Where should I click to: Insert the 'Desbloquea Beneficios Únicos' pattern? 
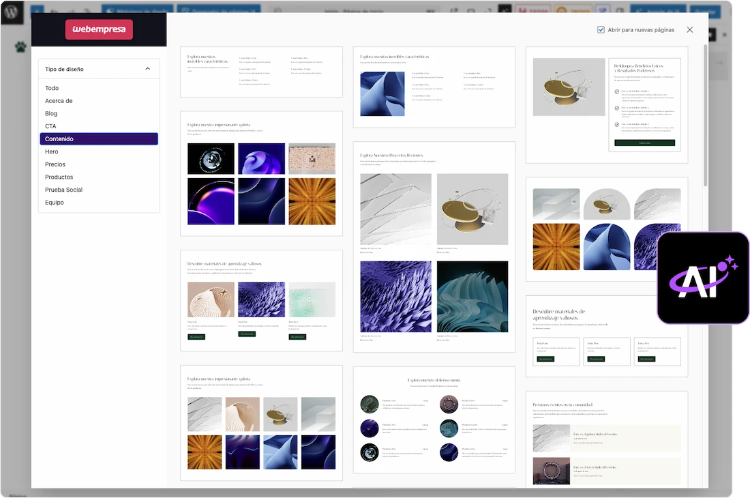[606, 104]
